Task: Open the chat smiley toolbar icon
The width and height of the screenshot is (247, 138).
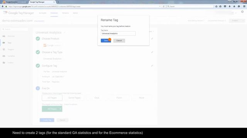Action: tap(239, 7)
